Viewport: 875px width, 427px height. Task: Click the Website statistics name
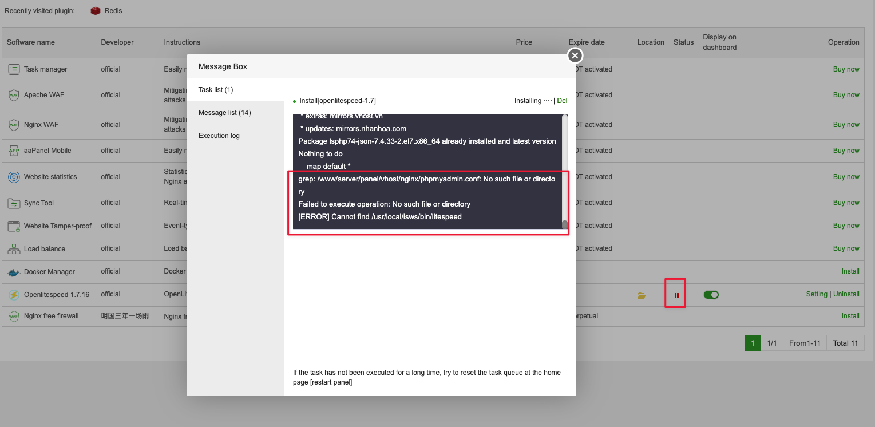pyautogui.click(x=50, y=177)
